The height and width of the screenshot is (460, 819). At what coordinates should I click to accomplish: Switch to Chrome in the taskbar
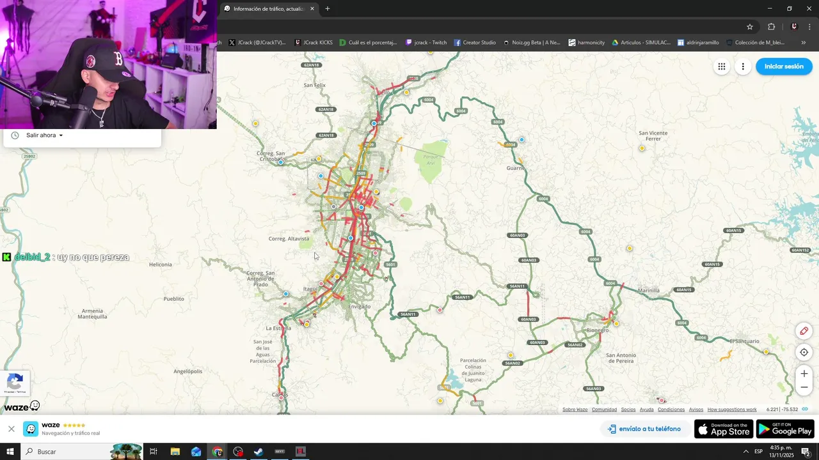click(217, 452)
